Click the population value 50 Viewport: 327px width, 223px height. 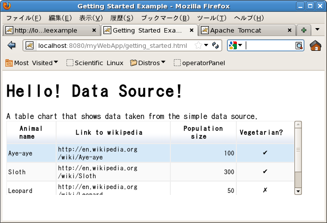231,190
